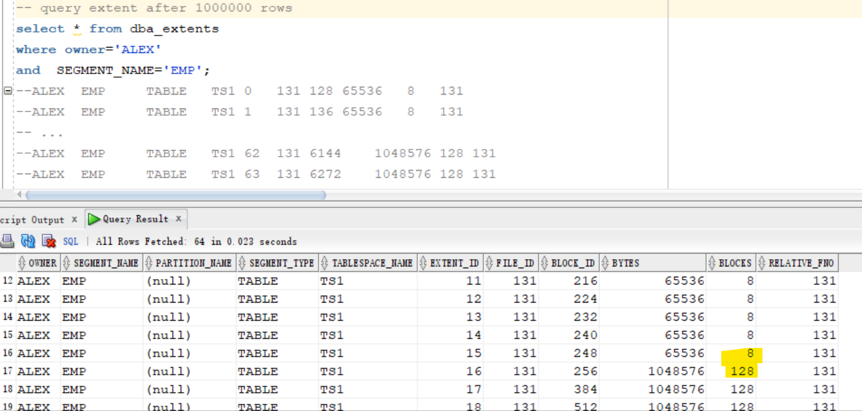Click EXTENT_ID cell with value 13
The width and height of the screenshot is (862, 411).
(x=450, y=317)
